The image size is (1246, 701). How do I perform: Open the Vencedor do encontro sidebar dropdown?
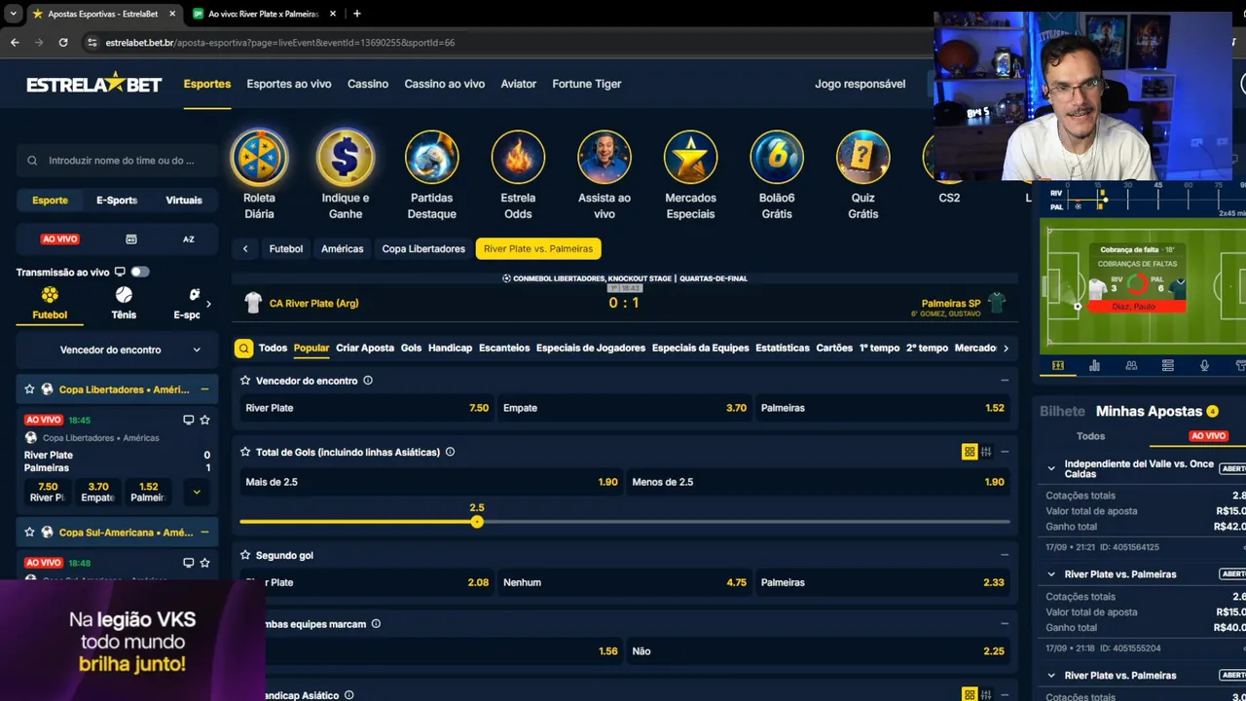(117, 350)
